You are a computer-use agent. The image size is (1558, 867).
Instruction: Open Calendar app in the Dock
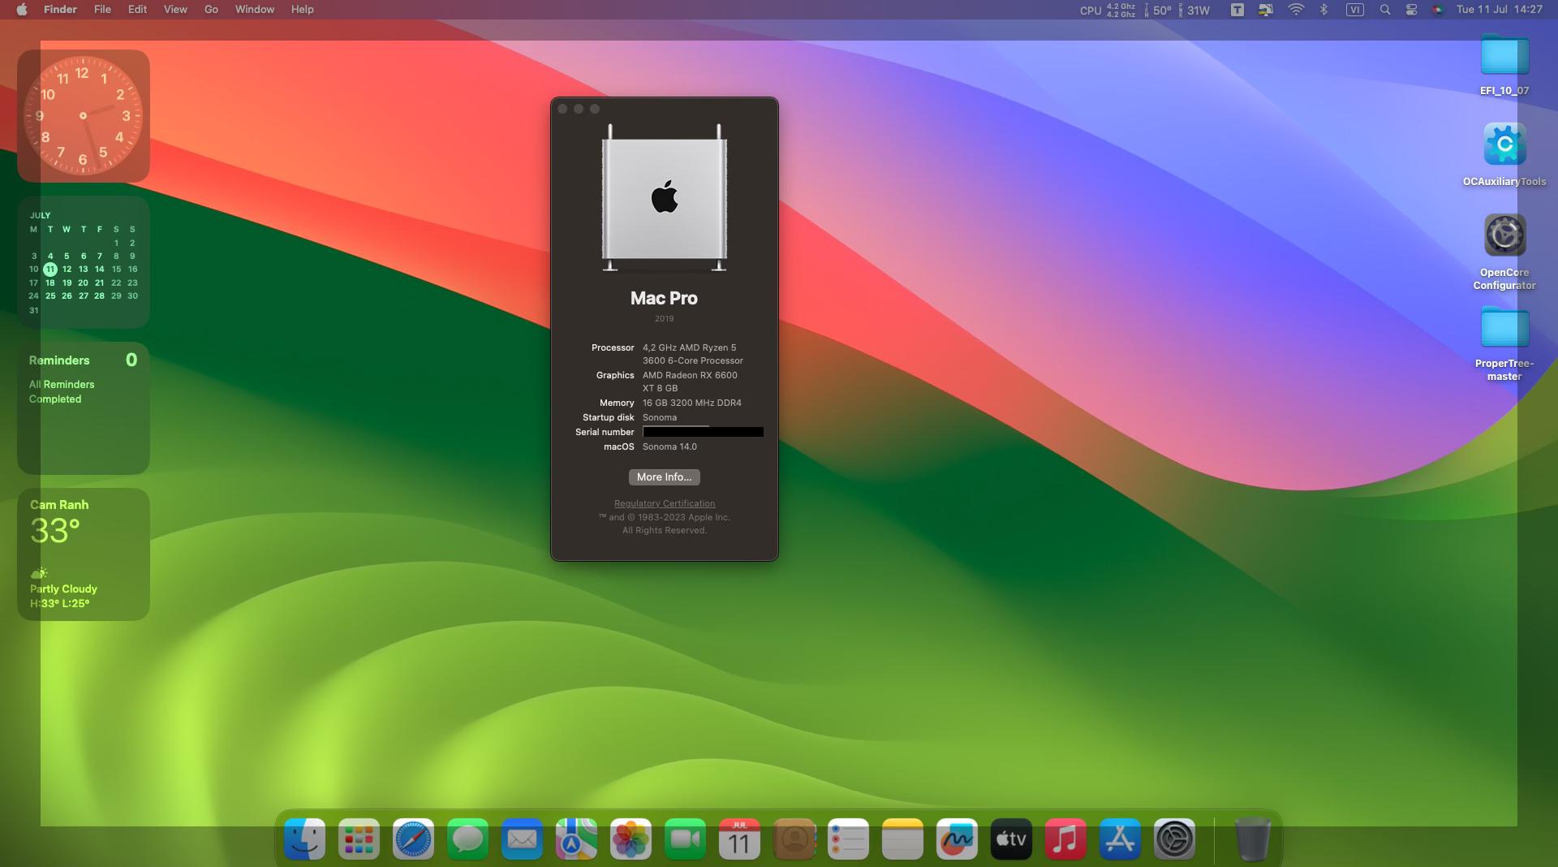click(739, 839)
